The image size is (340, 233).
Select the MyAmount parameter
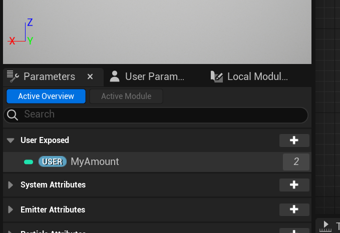pos(95,162)
